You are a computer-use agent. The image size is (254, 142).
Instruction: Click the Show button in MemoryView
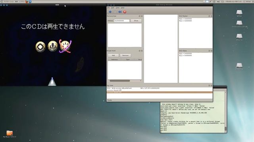pos(136,21)
